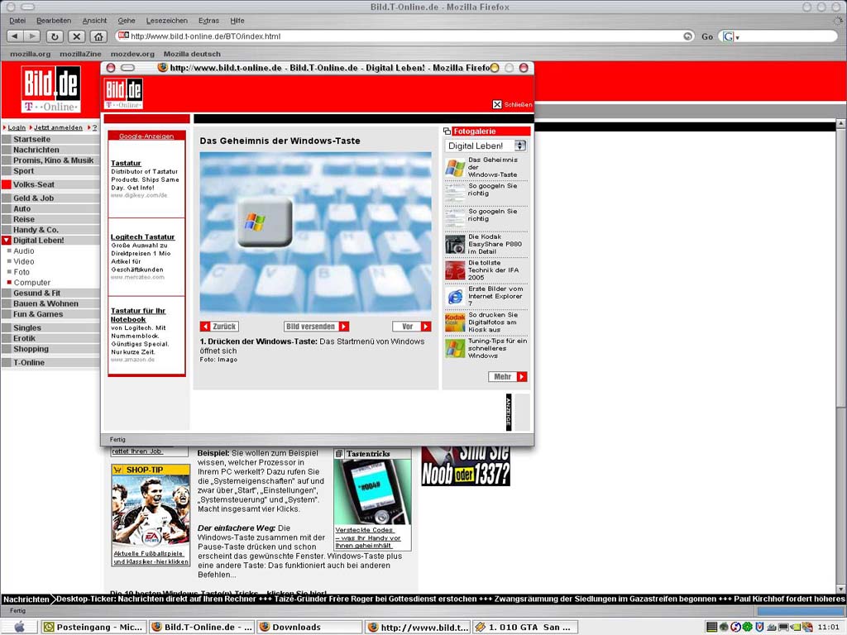Image resolution: width=847 pixels, height=635 pixels.
Task: Open the Tastatur für Ihr Notebook ad
Action: tap(138, 315)
